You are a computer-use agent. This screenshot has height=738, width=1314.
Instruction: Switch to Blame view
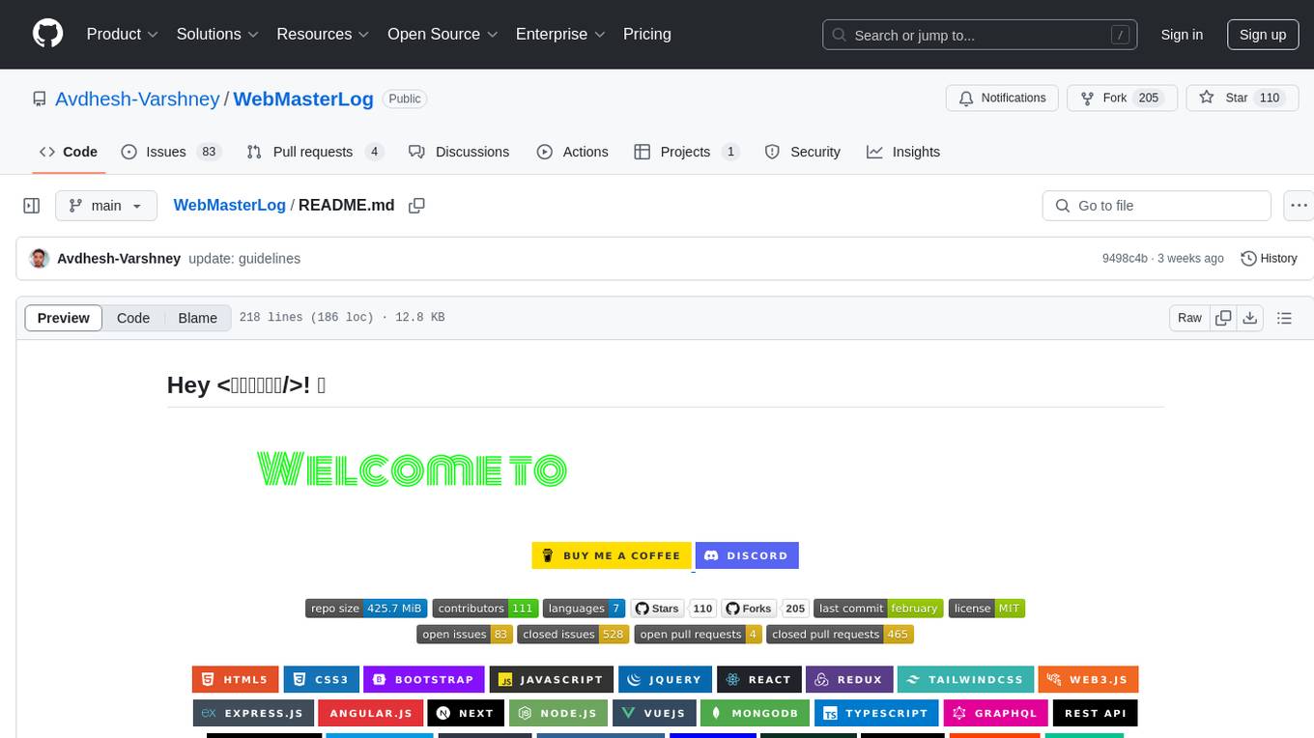198,318
